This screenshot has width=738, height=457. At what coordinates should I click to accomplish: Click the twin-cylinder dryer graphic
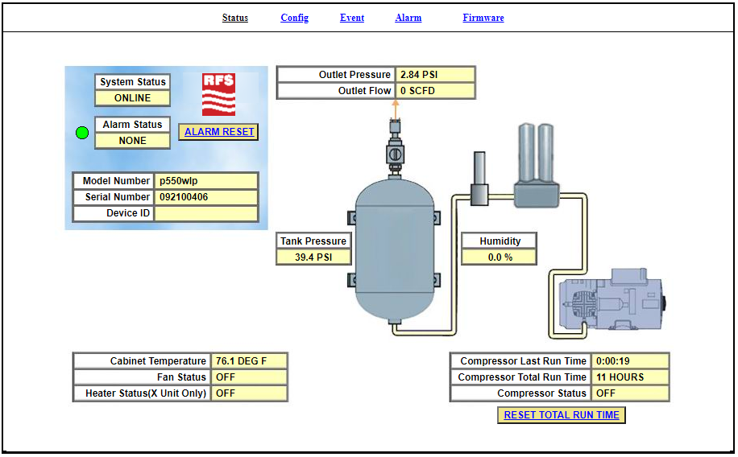tap(536, 165)
